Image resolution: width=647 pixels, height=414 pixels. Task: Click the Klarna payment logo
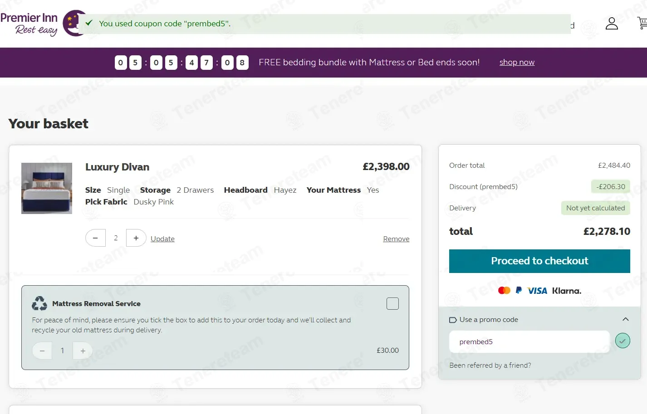pos(566,291)
